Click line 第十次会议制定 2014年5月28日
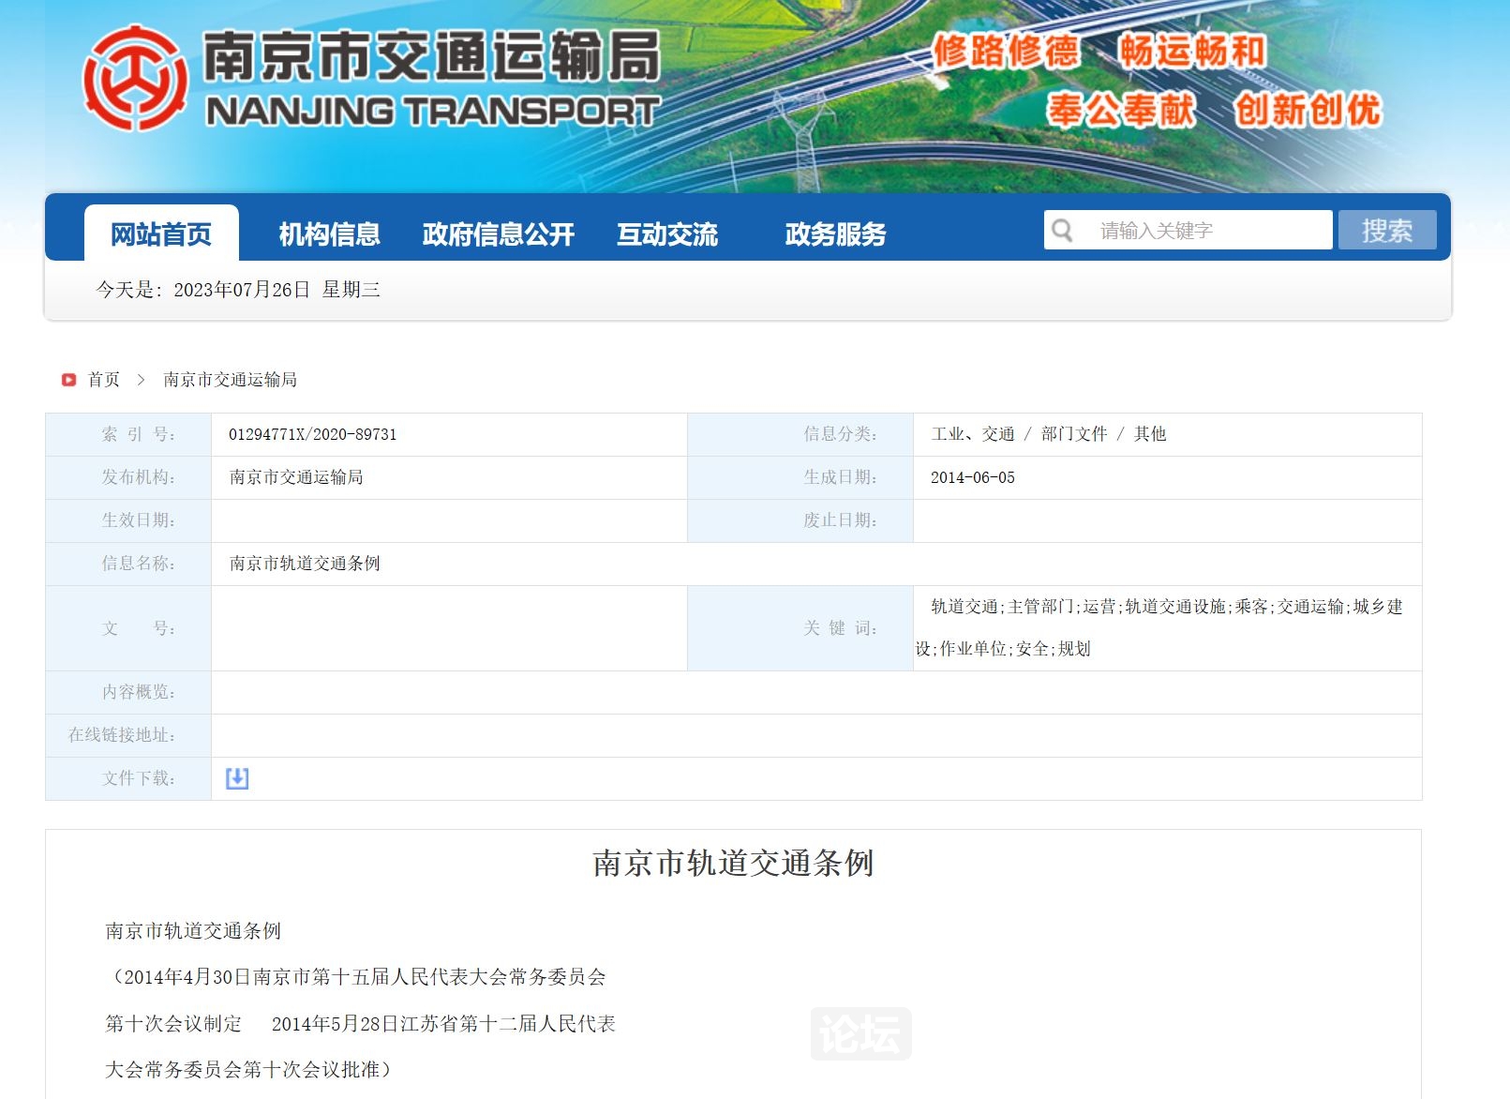Screen dimensions: 1510x1099 (361, 1024)
